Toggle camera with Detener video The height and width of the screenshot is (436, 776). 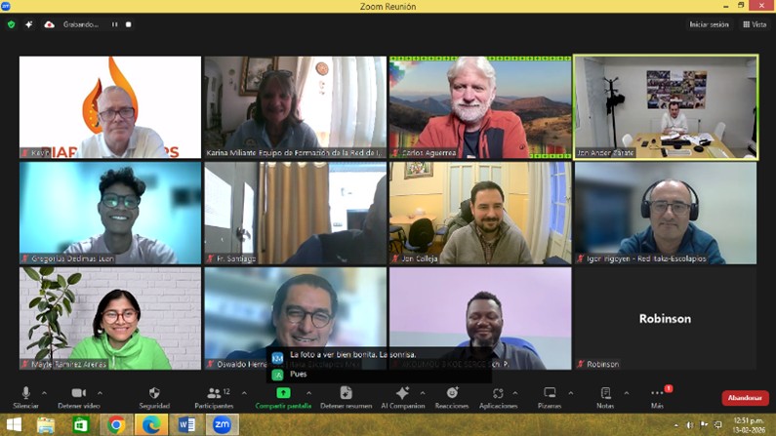click(x=78, y=394)
